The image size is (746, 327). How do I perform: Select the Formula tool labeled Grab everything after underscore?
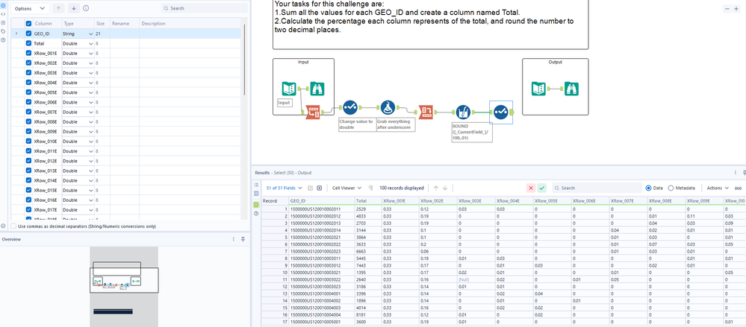[388, 108]
